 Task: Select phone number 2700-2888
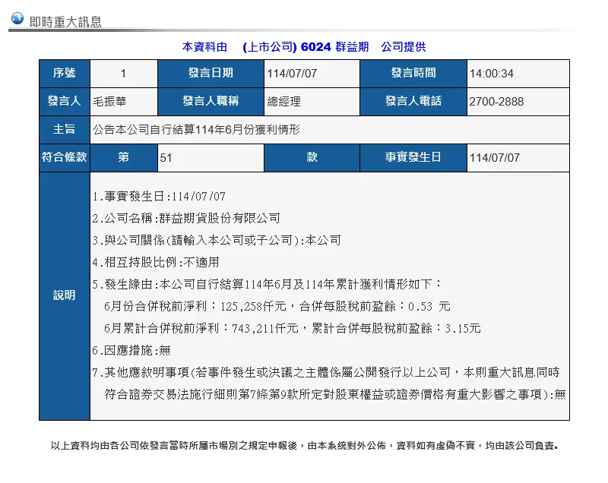(496, 102)
